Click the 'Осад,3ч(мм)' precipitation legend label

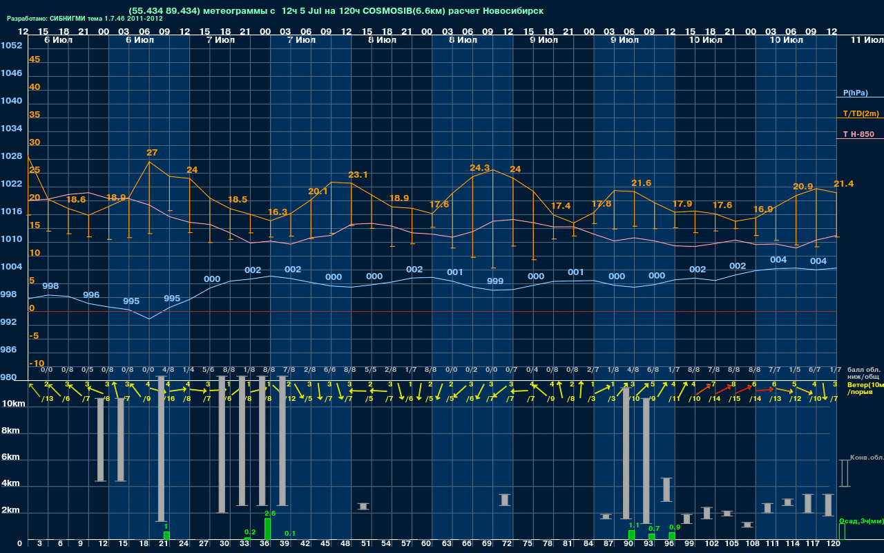[x=861, y=521]
